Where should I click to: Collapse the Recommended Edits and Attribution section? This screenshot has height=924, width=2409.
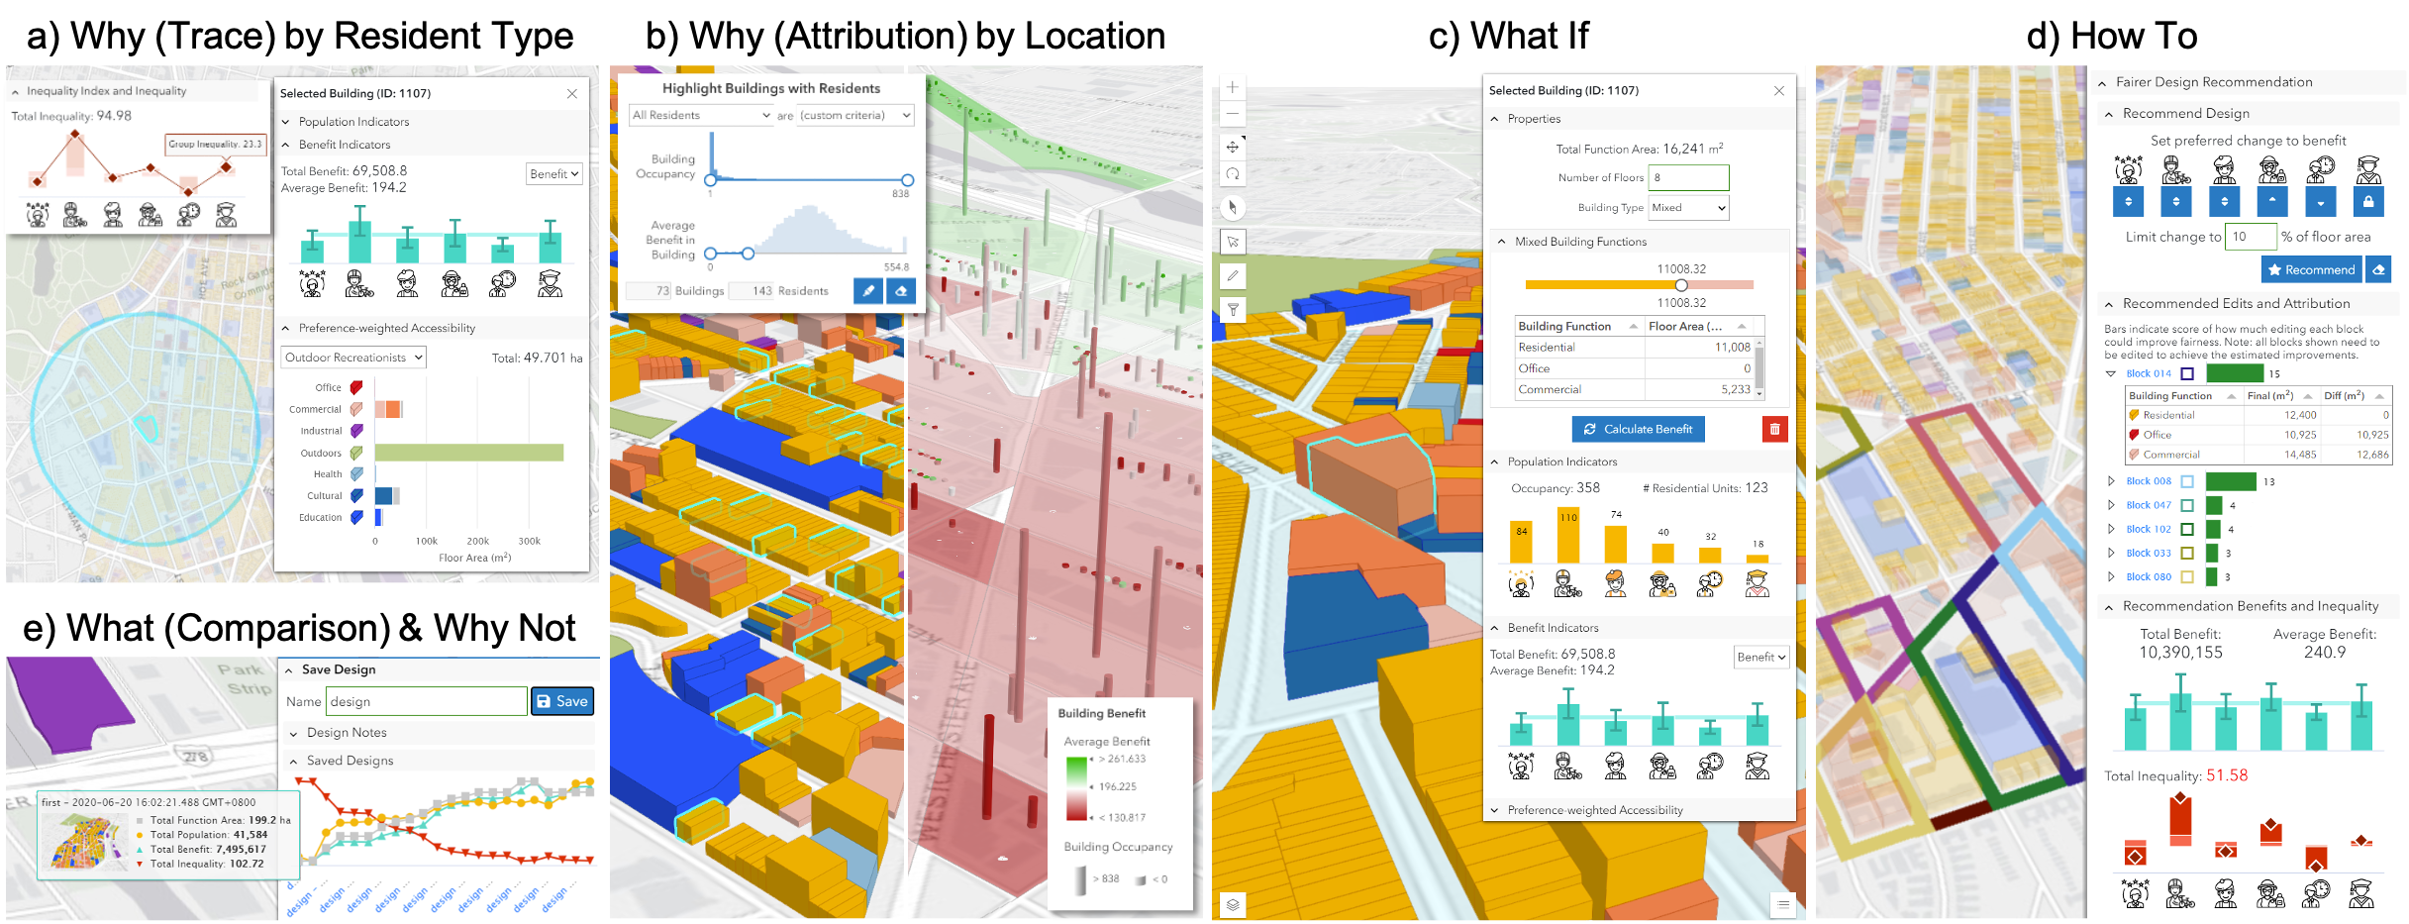click(2109, 304)
